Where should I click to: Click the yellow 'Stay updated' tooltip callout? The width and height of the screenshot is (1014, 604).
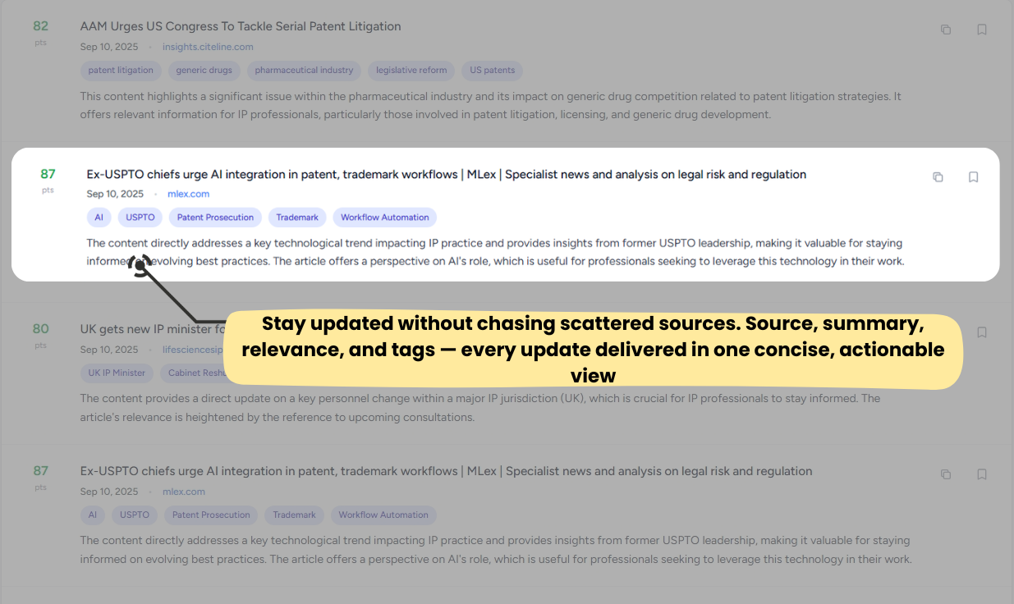[592, 350]
